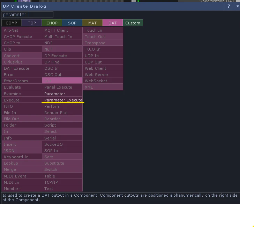
Task: Pick the Panel Execute DAT
Action: 62,87
